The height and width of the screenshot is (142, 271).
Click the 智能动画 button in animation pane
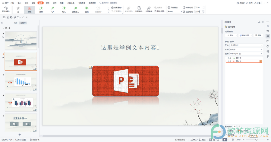[245, 35]
